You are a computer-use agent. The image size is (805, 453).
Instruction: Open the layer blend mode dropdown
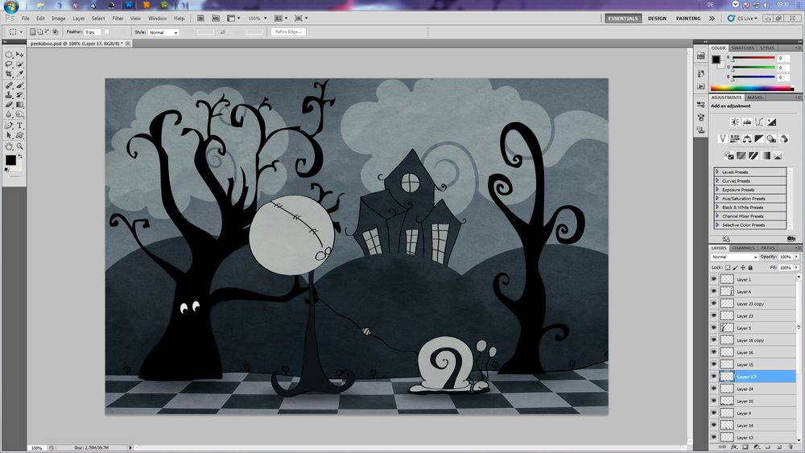[x=734, y=257]
